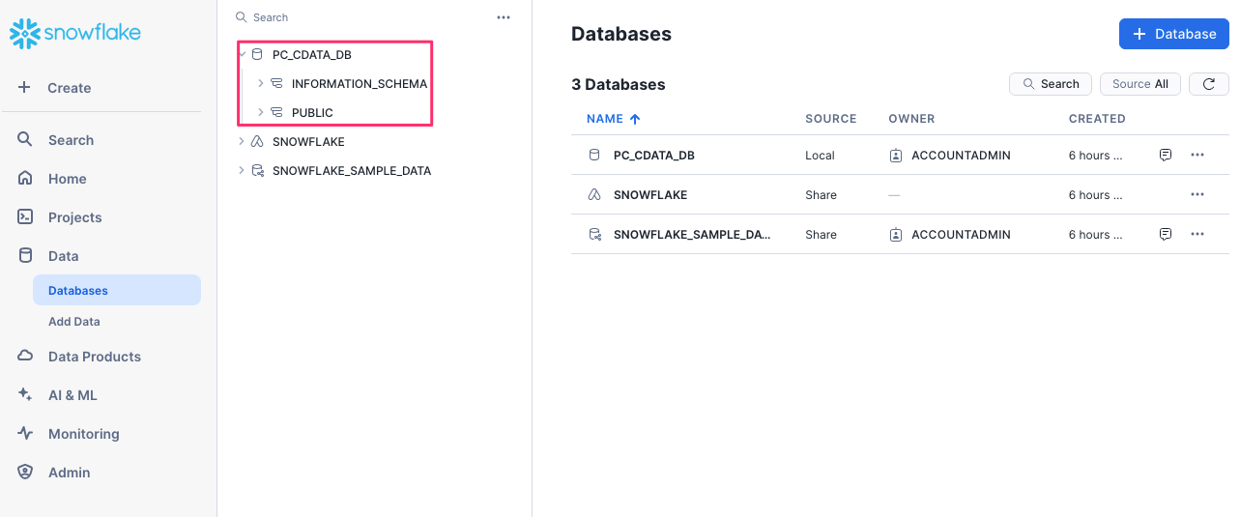Image resolution: width=1240 pixels, height=517 pixels.
Task: Open object explorer three-dot menu
Action: (503, 17)
